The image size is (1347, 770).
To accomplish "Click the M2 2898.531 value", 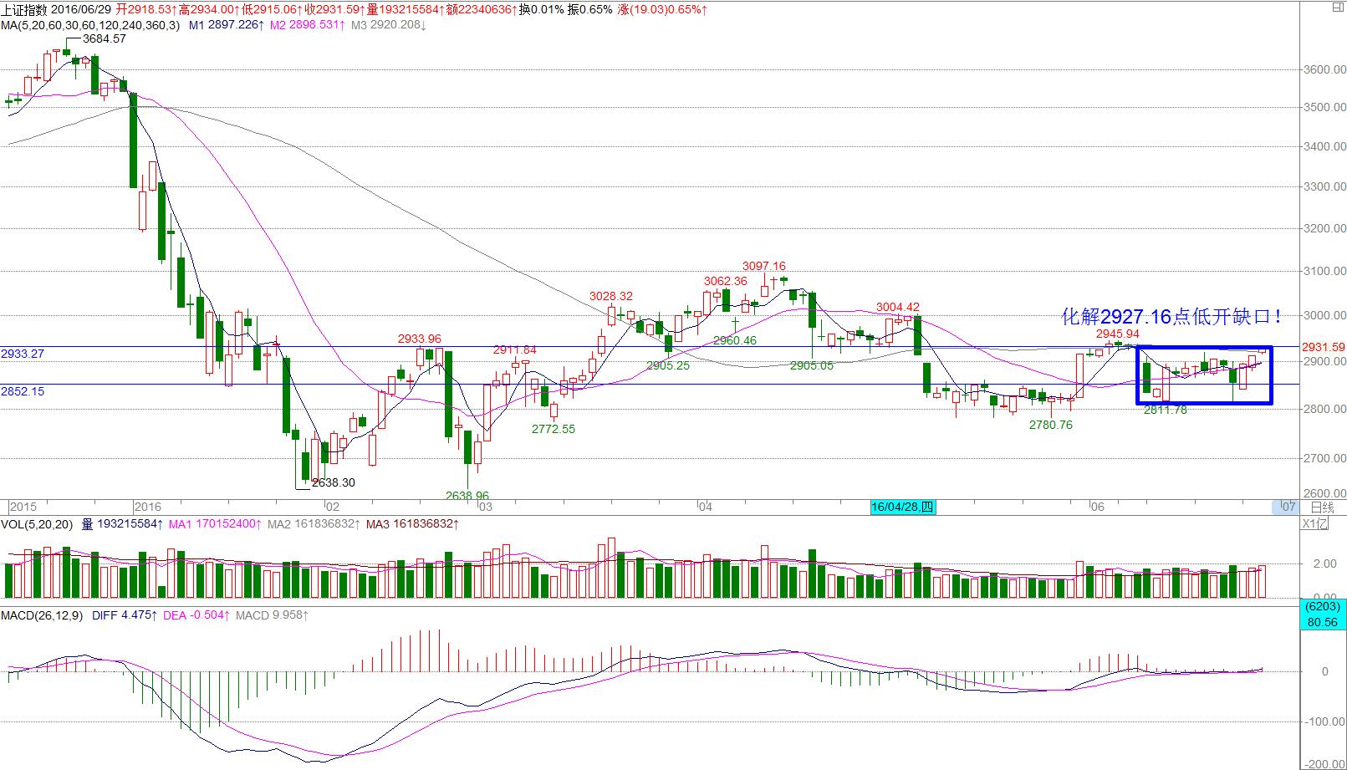I will click(x=306, y=25).
